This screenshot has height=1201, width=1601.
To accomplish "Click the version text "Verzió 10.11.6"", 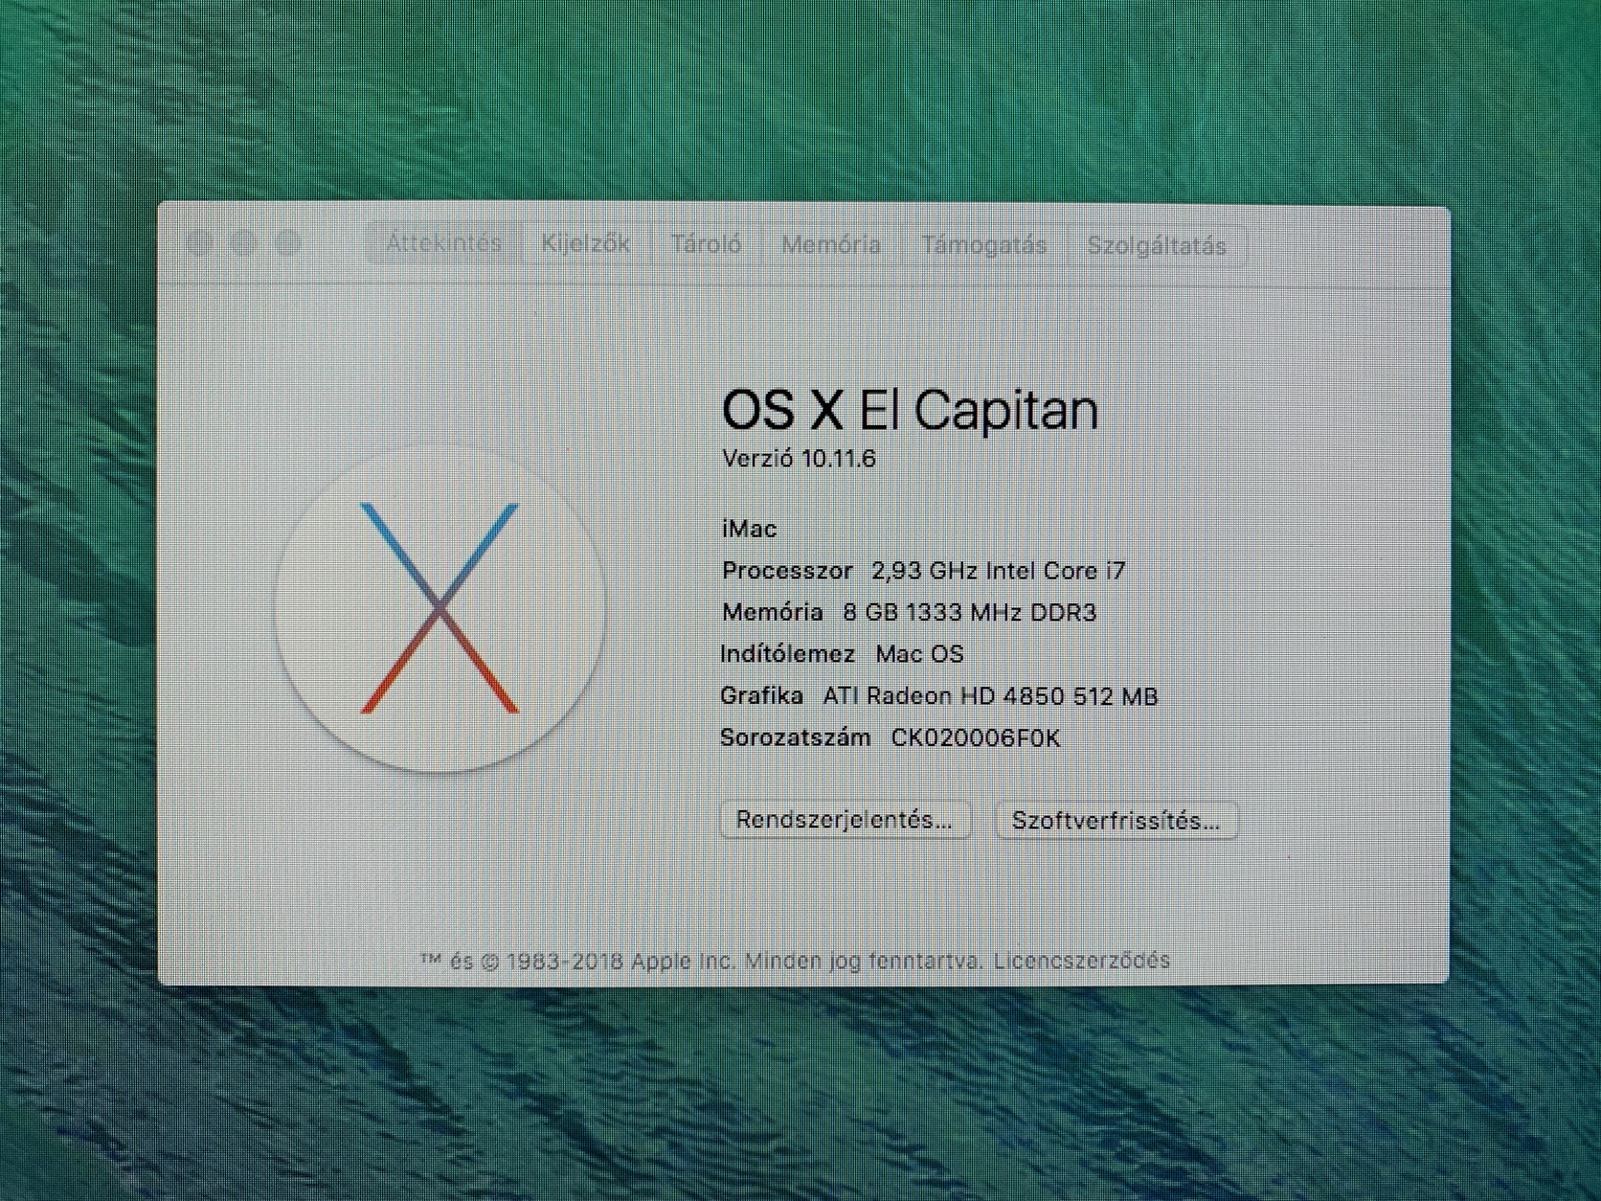I will tap(799, 459).
